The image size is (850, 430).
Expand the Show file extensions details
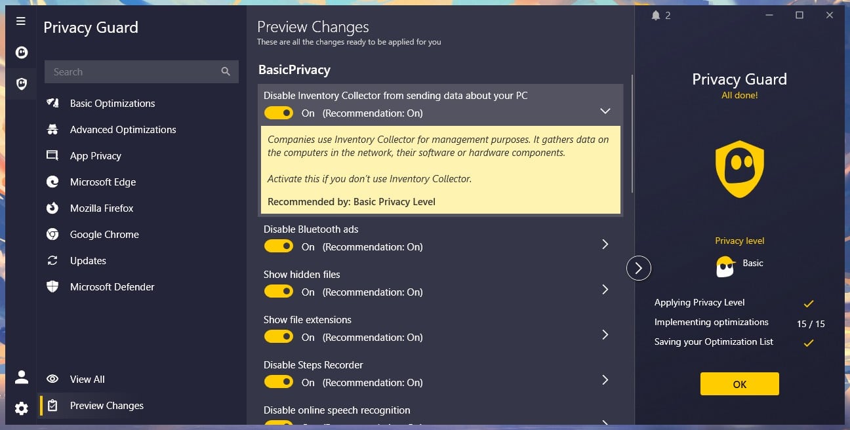(x=605, y=334)
